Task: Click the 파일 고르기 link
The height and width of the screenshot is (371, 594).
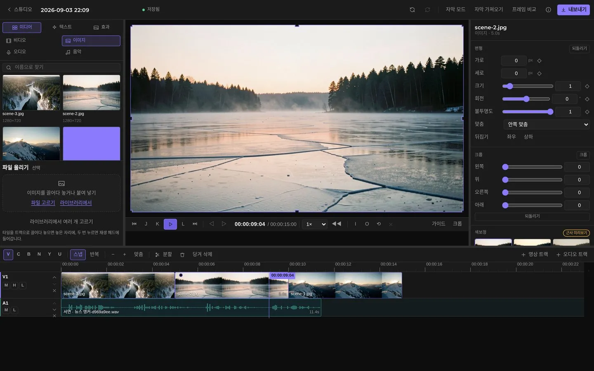Action: 43,203
